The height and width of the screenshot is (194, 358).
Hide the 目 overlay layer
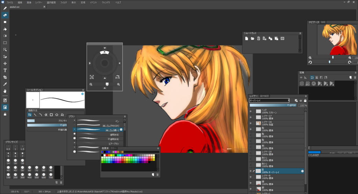(250, 171)
